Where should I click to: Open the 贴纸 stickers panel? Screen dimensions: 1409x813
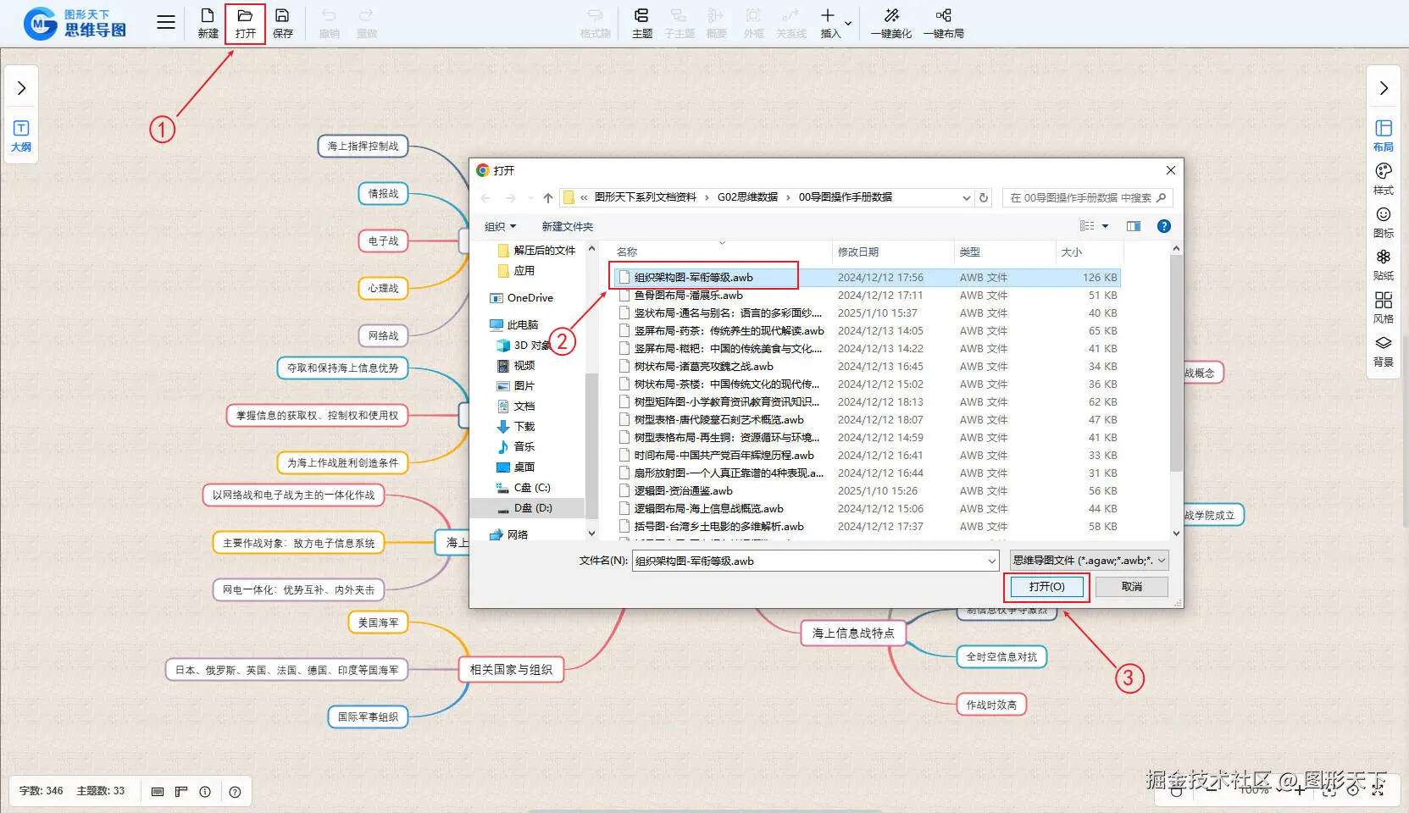(1383, 264)
